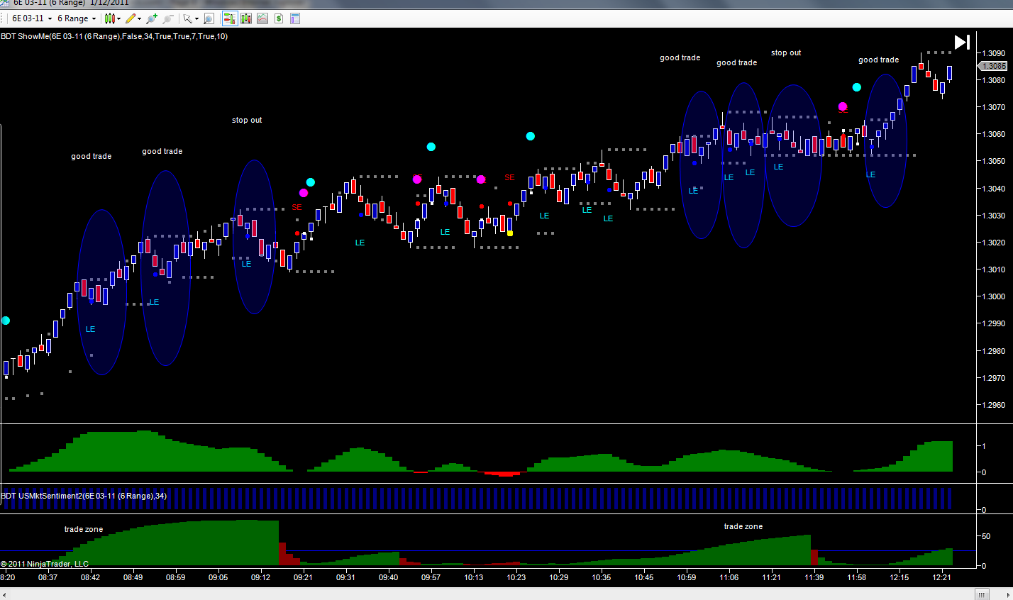Click the 08:42 time axis label
The width and height of the screenshot is (1013, 600).
90,577
